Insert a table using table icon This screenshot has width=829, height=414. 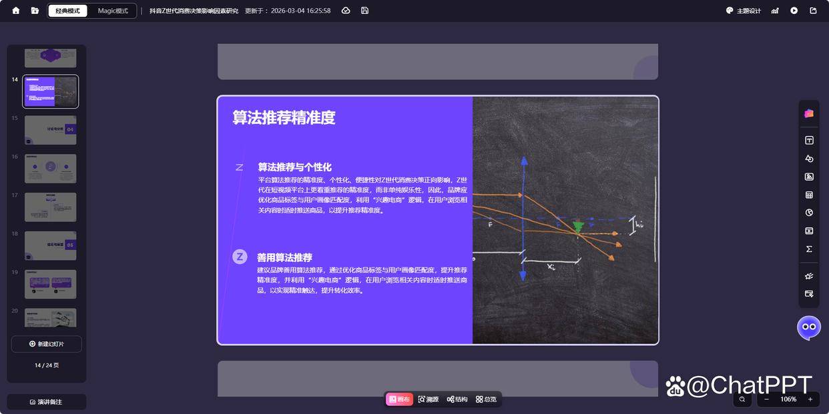(x=809, y=195)
